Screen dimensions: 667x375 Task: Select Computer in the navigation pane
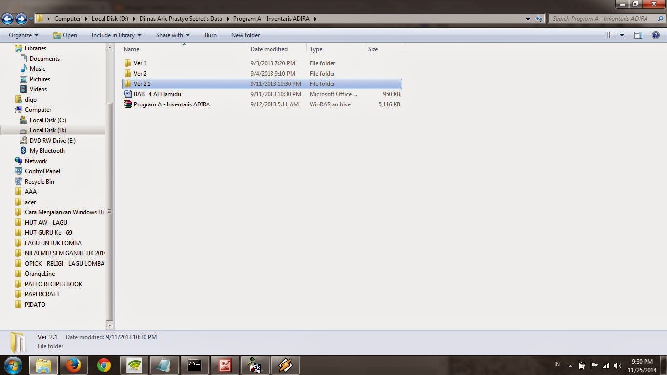pyautogui.click(x=38, y=110)
